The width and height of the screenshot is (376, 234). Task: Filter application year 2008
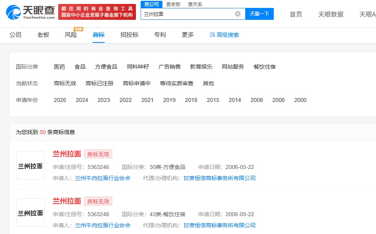[257, 100]
